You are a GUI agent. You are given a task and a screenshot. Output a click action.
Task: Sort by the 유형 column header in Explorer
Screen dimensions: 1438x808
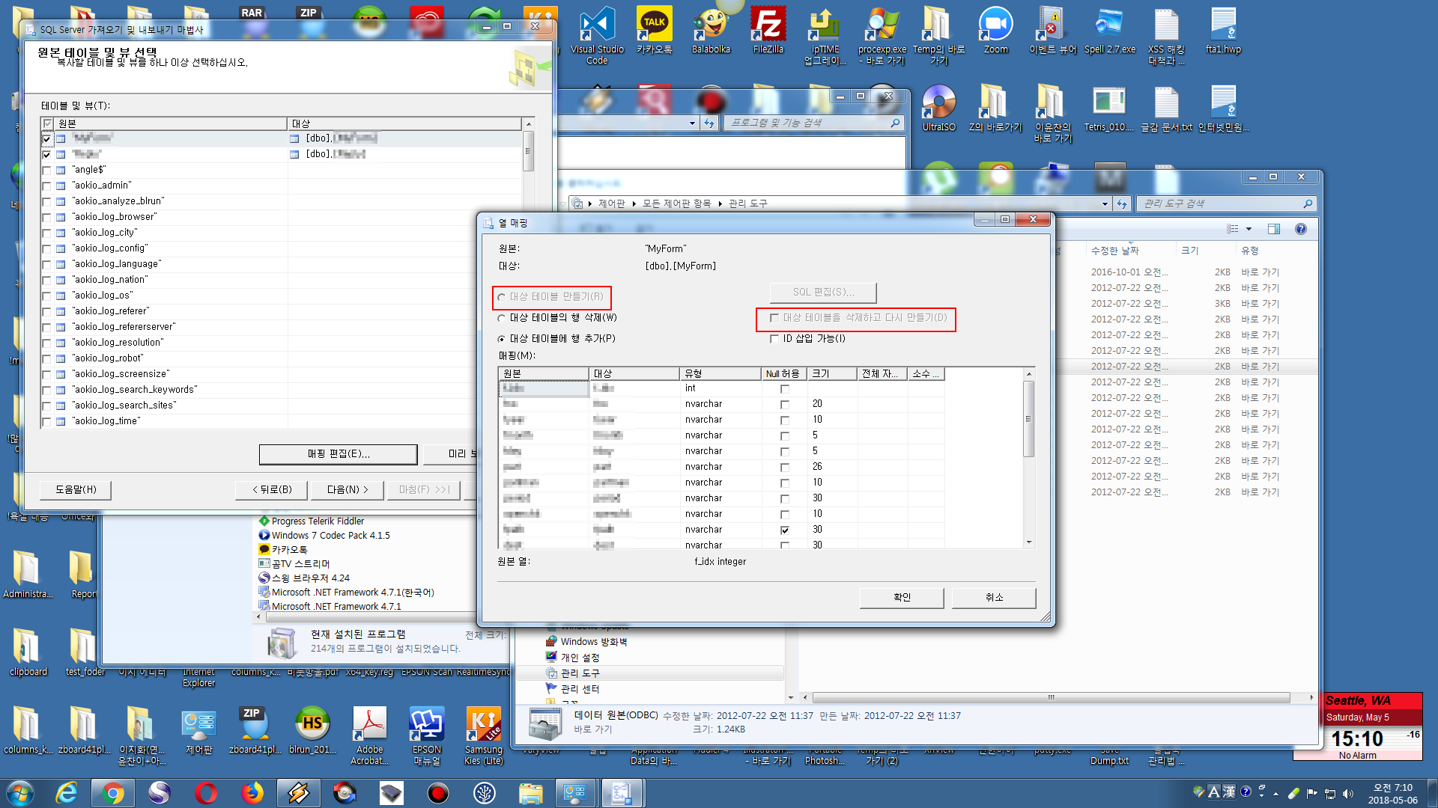pos(1250,251)
